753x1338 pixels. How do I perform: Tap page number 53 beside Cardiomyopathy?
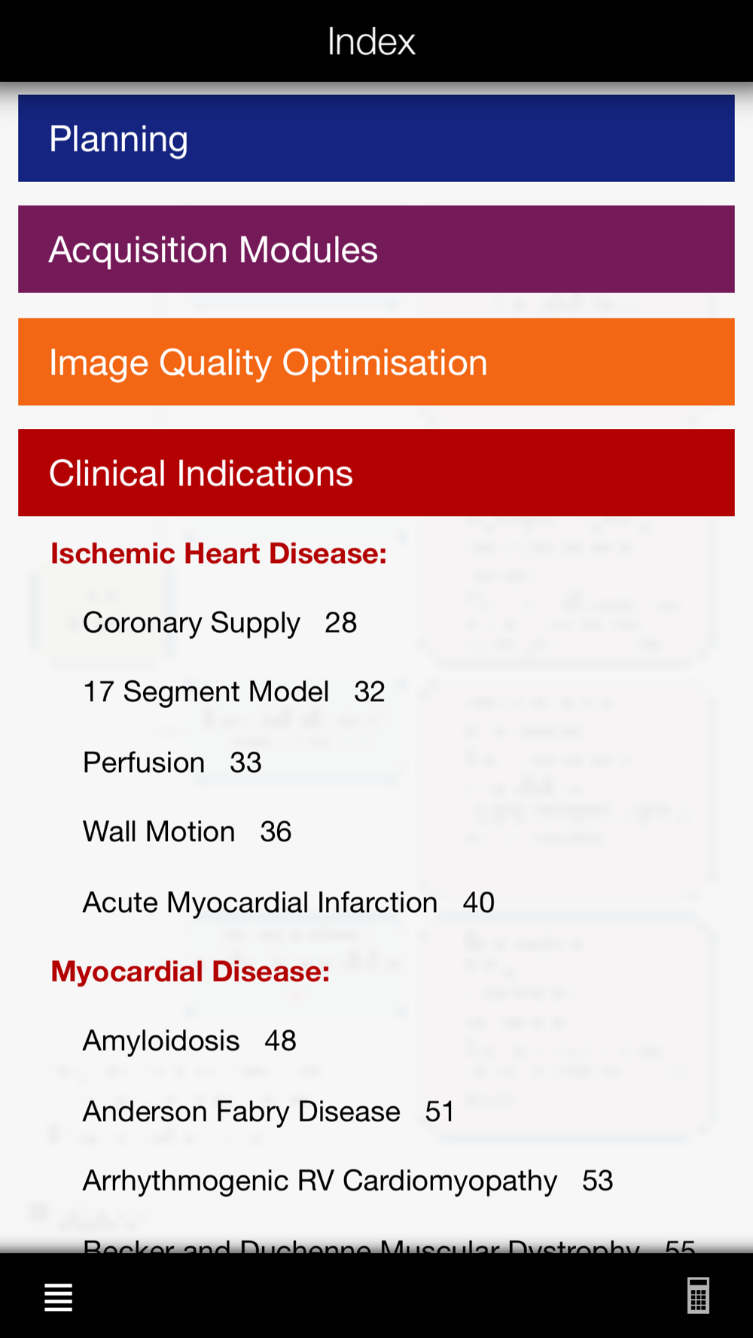pos(598,1181)
